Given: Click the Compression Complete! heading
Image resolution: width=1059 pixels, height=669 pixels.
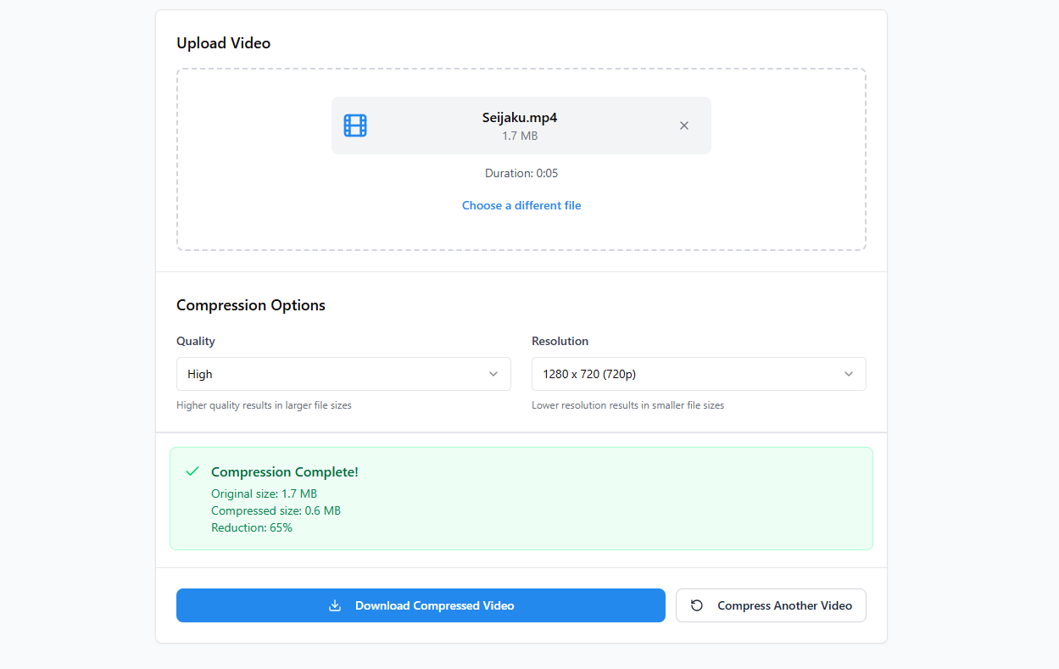Looking at the screenshot, I should click(284, 472).
